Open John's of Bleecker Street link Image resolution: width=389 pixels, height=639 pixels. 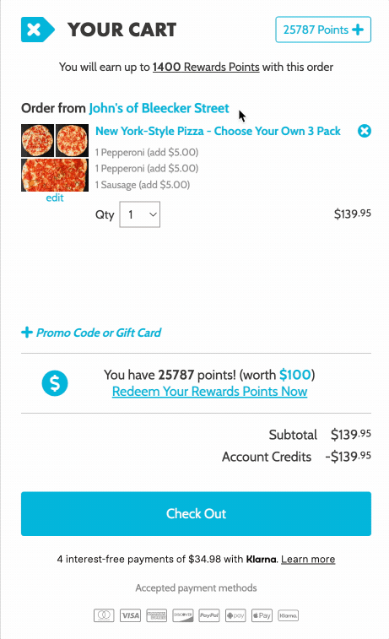tap(159, 108)
